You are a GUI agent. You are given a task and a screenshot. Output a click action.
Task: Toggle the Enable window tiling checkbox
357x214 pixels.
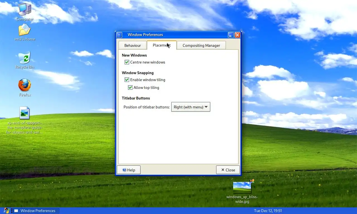127,80
